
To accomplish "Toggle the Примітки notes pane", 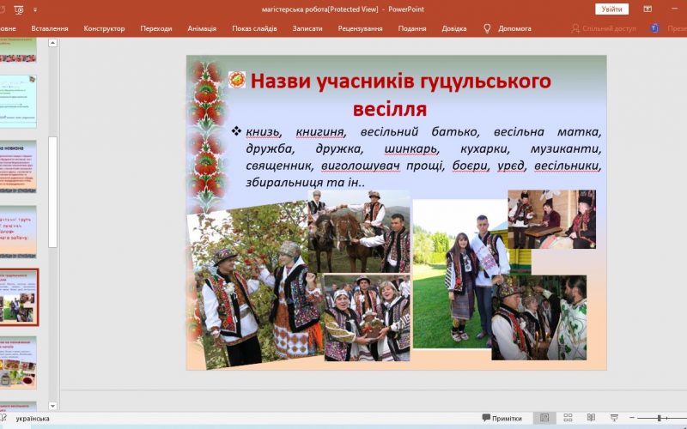I will [x=502, y=418].
